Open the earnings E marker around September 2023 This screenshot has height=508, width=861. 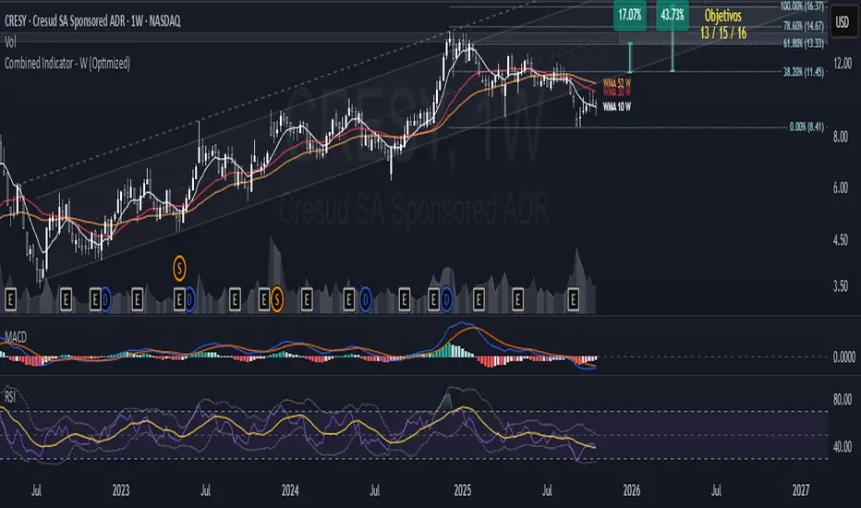(235, 300)
